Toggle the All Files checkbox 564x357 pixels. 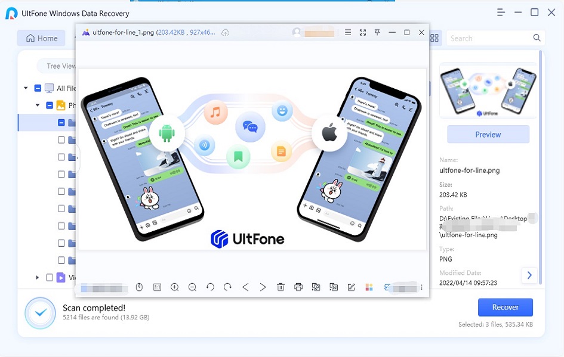click(38, 88)
